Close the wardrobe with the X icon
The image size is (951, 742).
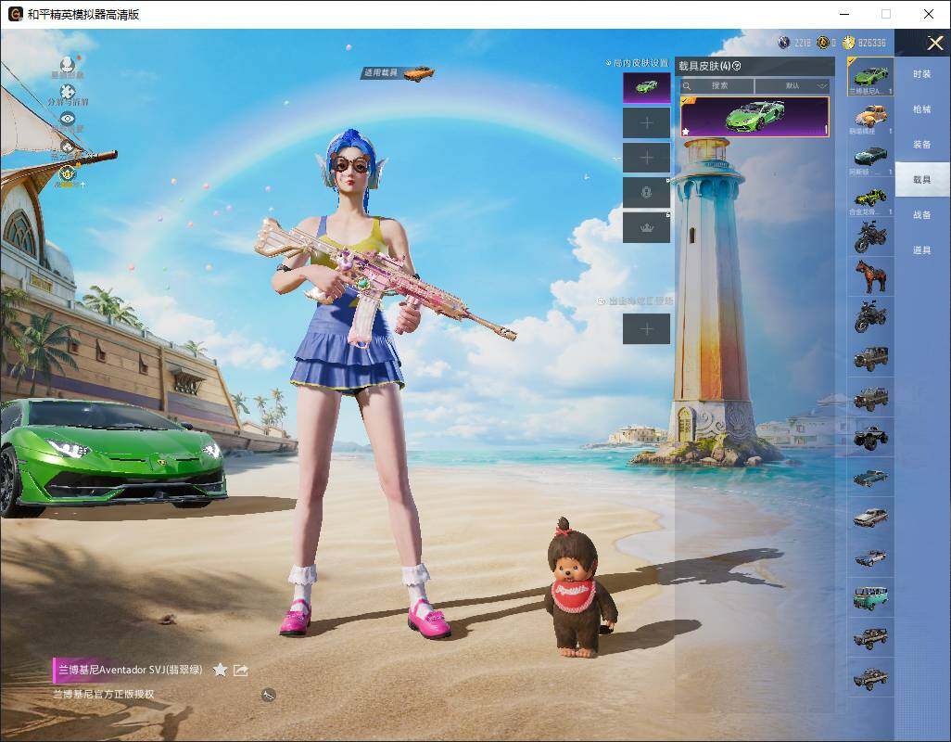(x=934, y=43)
